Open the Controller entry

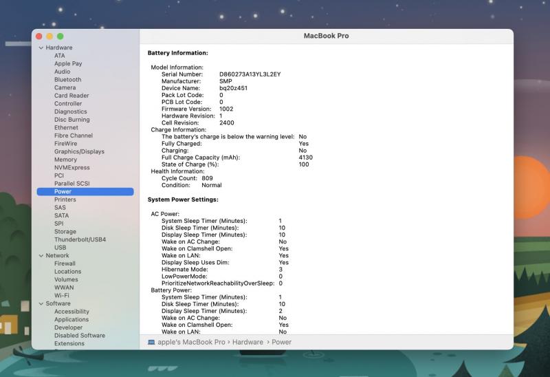click(x=68, y=104)
